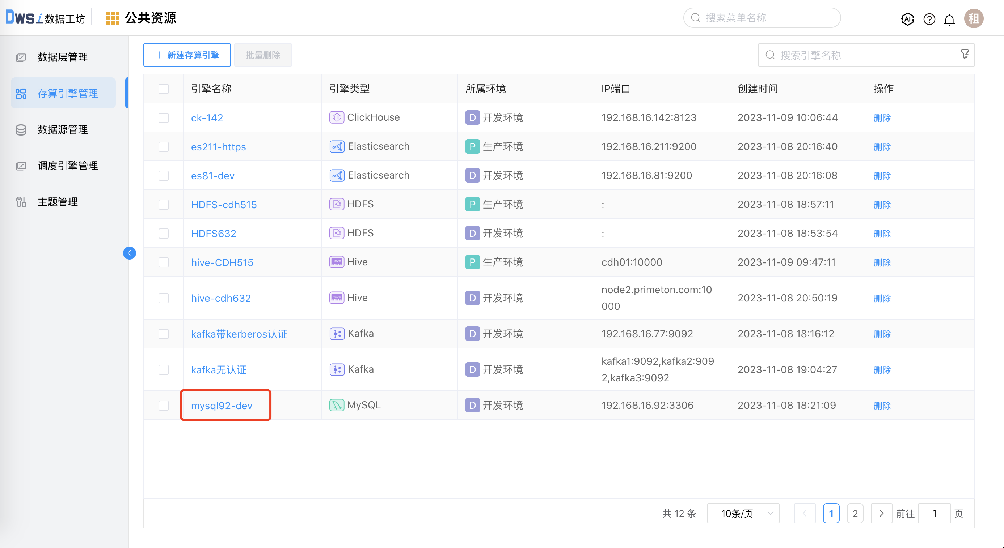Switch to 调度引擎管理 menu item
The height and width of the screenshot is (548, 1004).
67,166
